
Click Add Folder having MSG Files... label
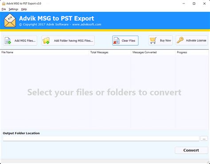[74, 40]
